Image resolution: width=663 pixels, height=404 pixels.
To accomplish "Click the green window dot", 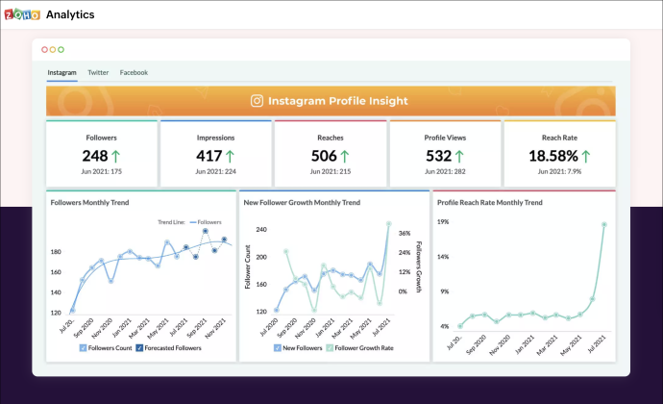I will pos(61,50).
